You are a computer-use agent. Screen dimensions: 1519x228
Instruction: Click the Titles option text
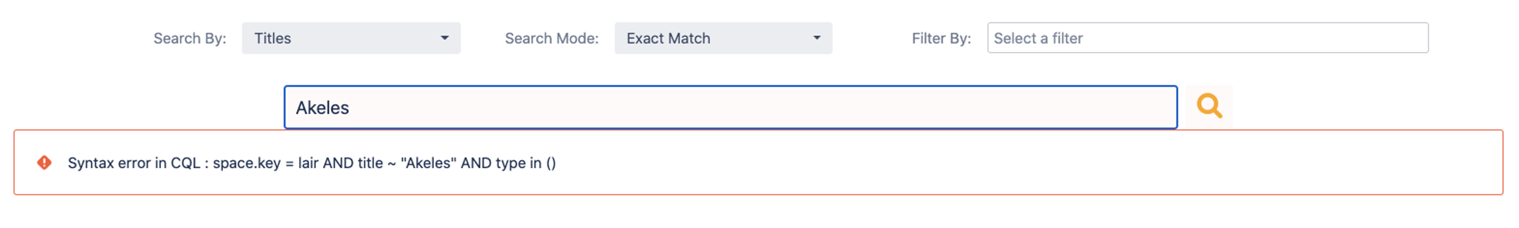[272, 39]
